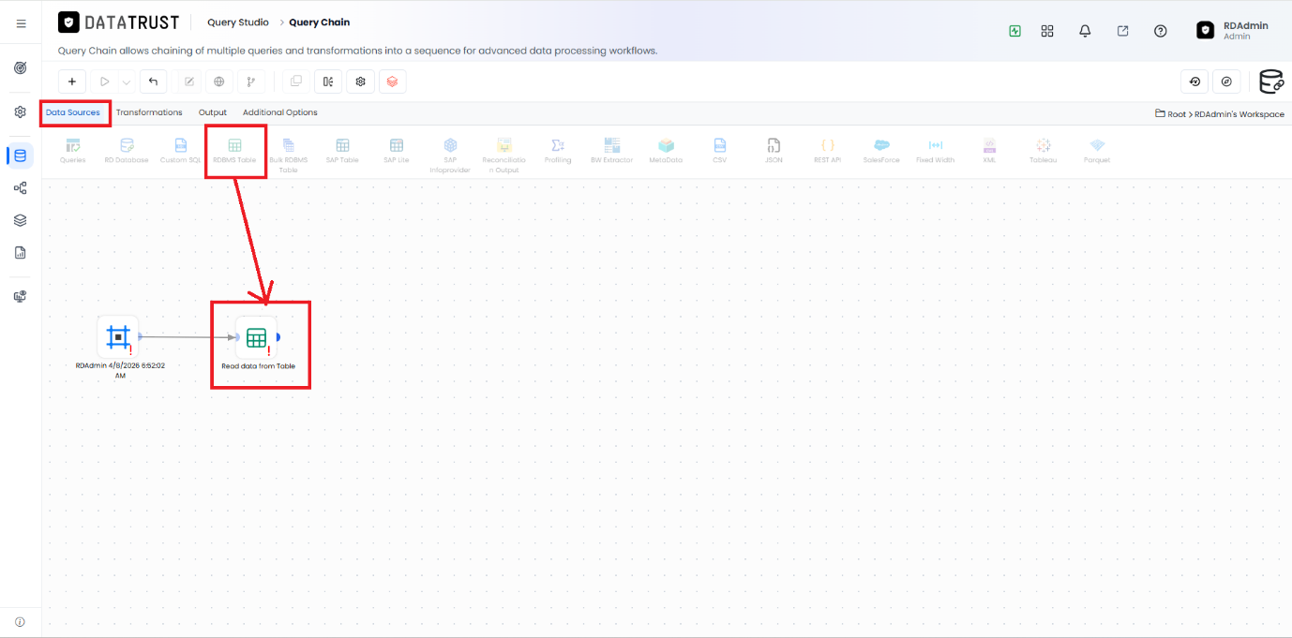Pick the SalesForce source icon
This screenshot has height=638, width=1292.
click(881, 150)
